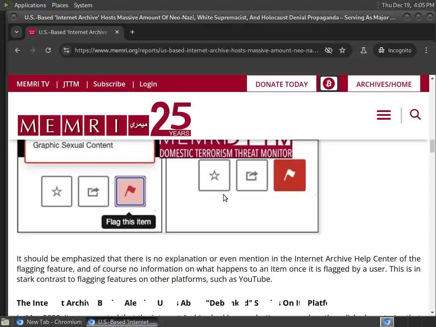This screenshot has height=327, width=436.
Task: Click the paragraph text about Internet Archive Help Center
Action: pyautogui.click(x=218, y=269)
